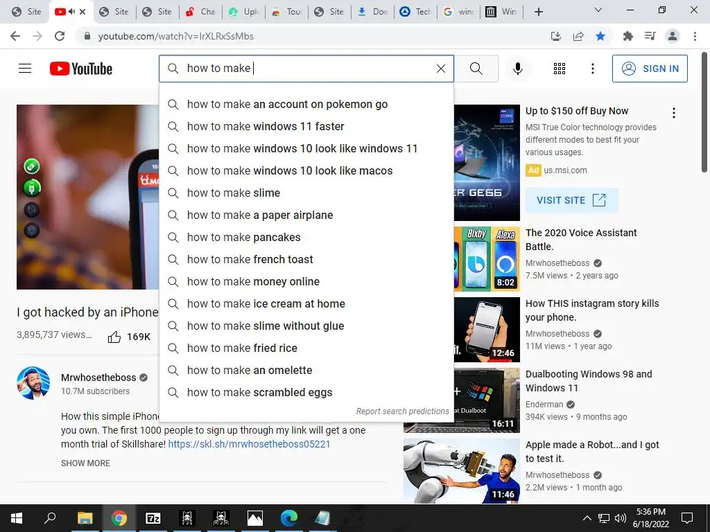The image size is (710, 532).
Task: Show hidden system tray icons chevron
Action: (x=587, y=518)
